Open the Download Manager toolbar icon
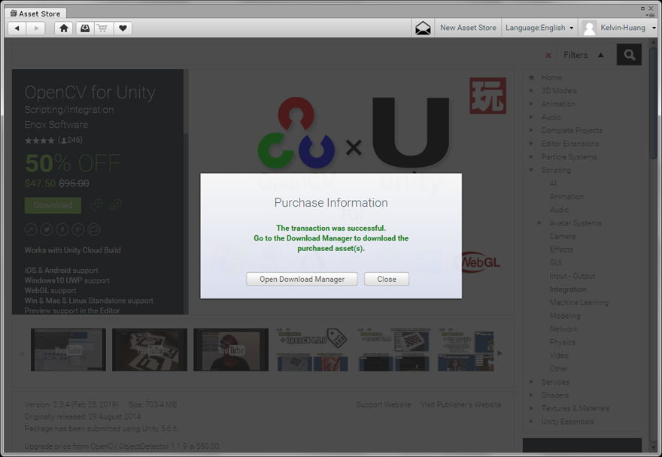 (x=85, y=29)
